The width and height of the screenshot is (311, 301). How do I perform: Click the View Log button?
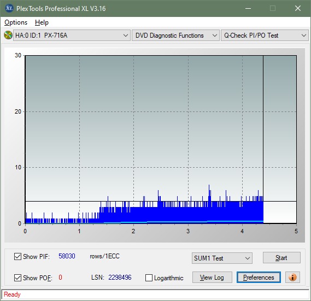[212, 278]
